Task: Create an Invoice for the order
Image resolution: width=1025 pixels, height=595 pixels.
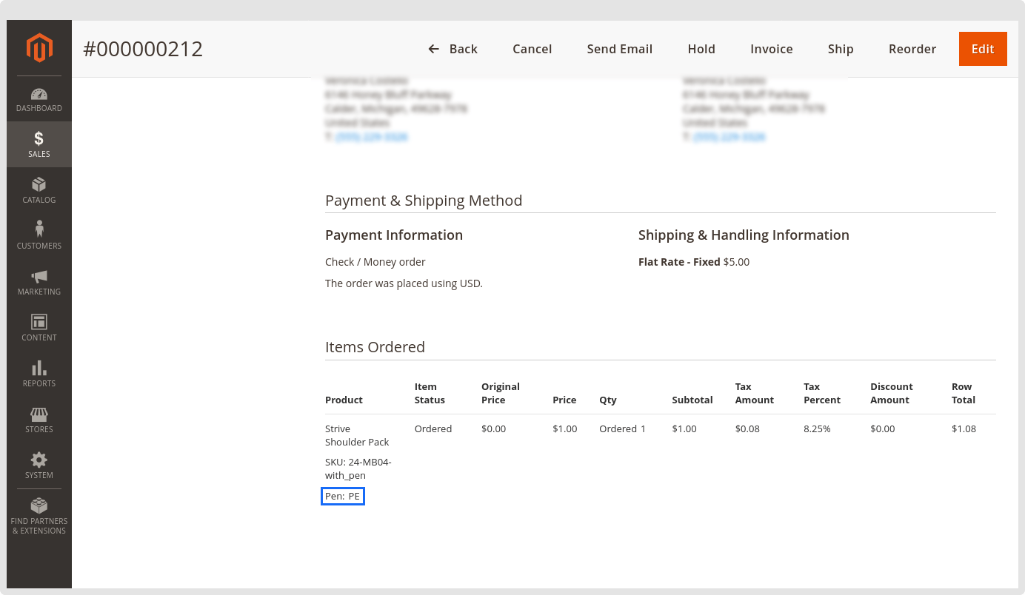Action: point(771,49)
